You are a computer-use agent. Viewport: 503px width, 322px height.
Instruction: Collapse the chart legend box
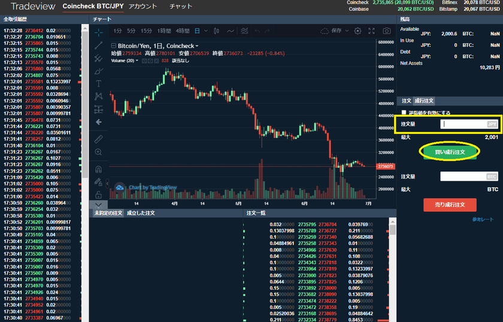[x=114, y=45]
